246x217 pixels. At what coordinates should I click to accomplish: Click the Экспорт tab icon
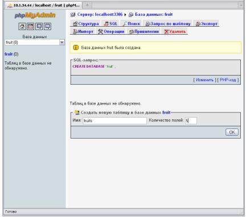(198, 24)
